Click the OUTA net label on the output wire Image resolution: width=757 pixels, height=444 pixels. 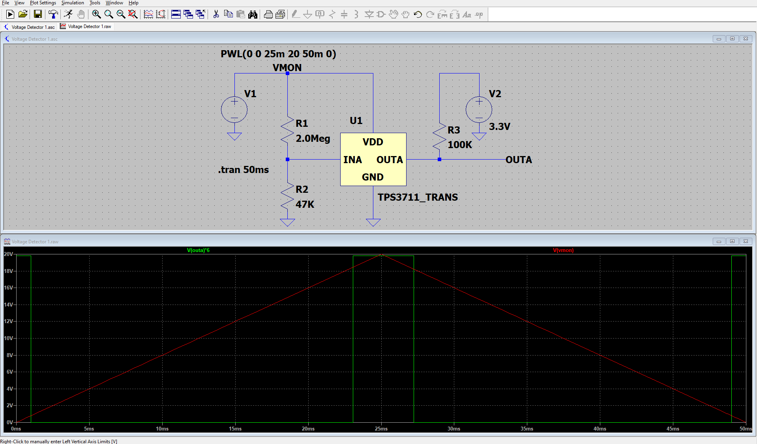coord(519,160)
